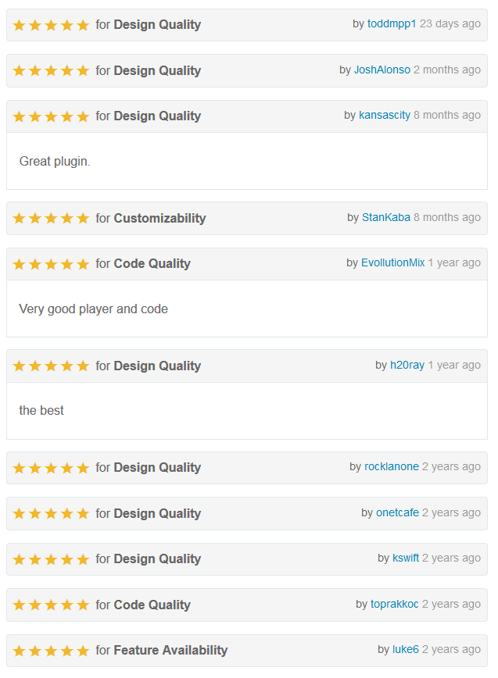
Task: View EvollutionMix user profile
Action: [x=393, y=262]
